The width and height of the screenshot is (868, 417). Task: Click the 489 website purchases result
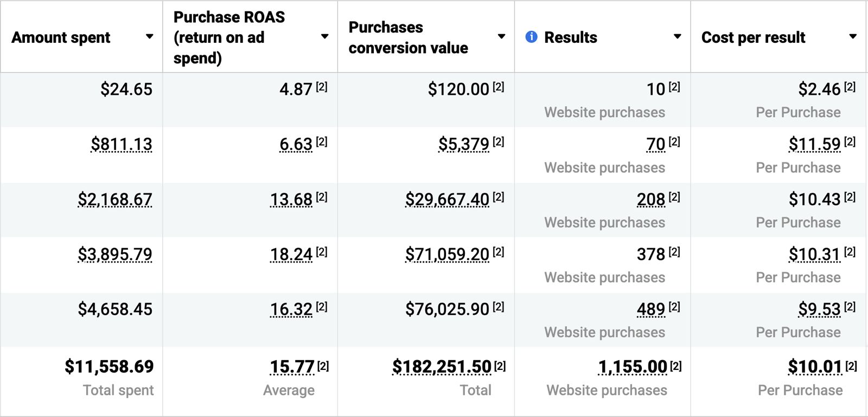pyautogui.click(x=650, y=309)
